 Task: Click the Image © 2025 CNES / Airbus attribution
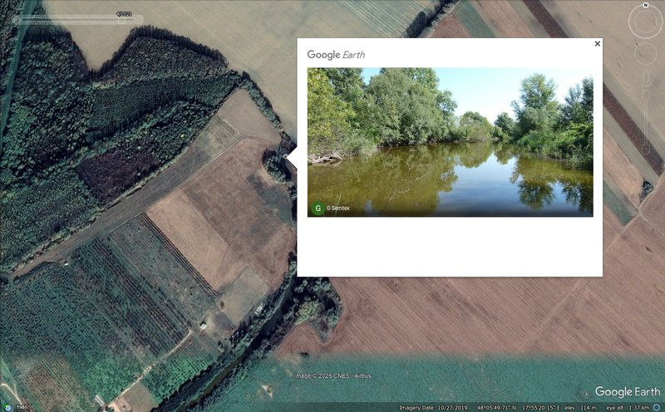[333, 375]
